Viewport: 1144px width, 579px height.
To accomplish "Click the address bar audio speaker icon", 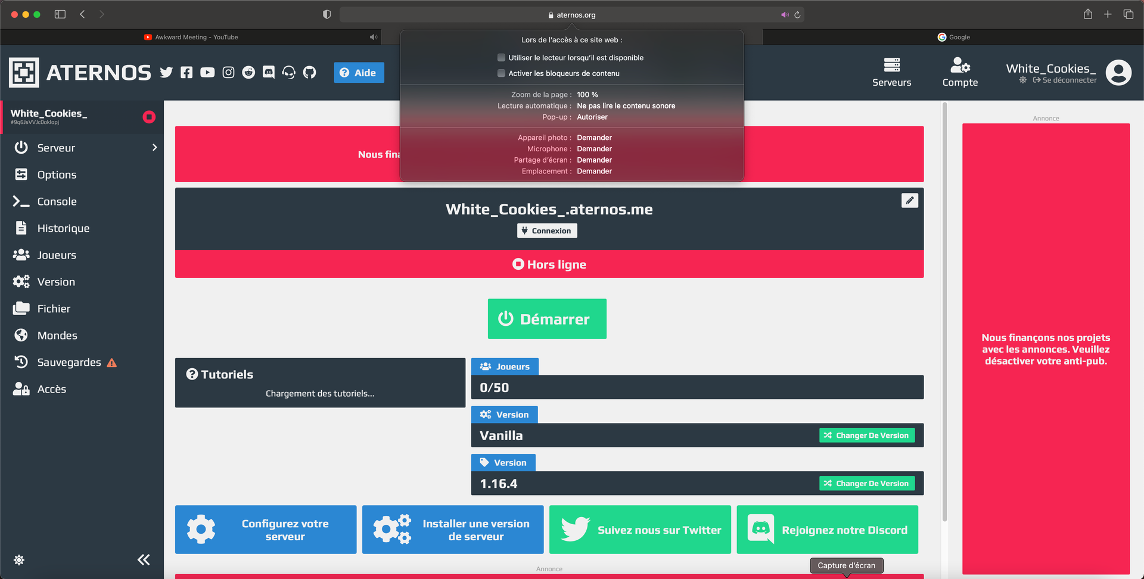I will pyautogui.click(x=785, y=15).
